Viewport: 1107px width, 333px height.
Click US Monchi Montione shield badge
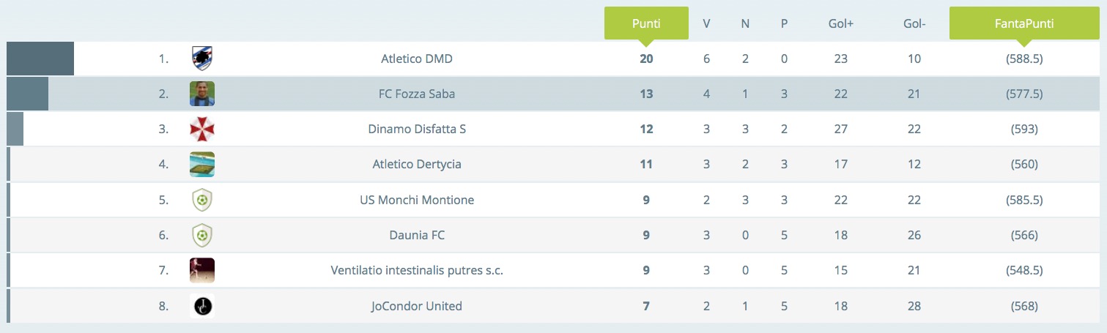(x=201, y=199)
